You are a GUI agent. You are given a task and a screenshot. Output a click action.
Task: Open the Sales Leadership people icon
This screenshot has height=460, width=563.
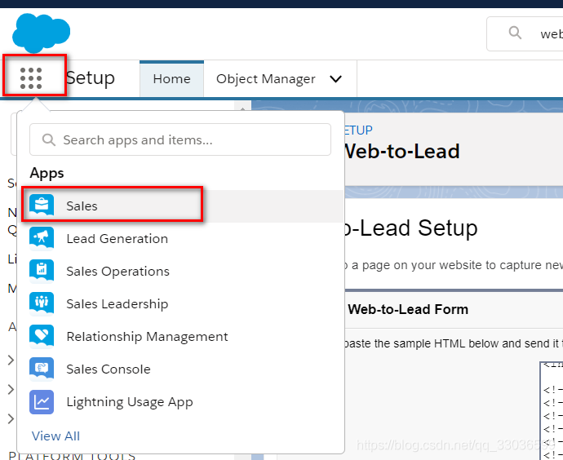(x=42, y=303)
